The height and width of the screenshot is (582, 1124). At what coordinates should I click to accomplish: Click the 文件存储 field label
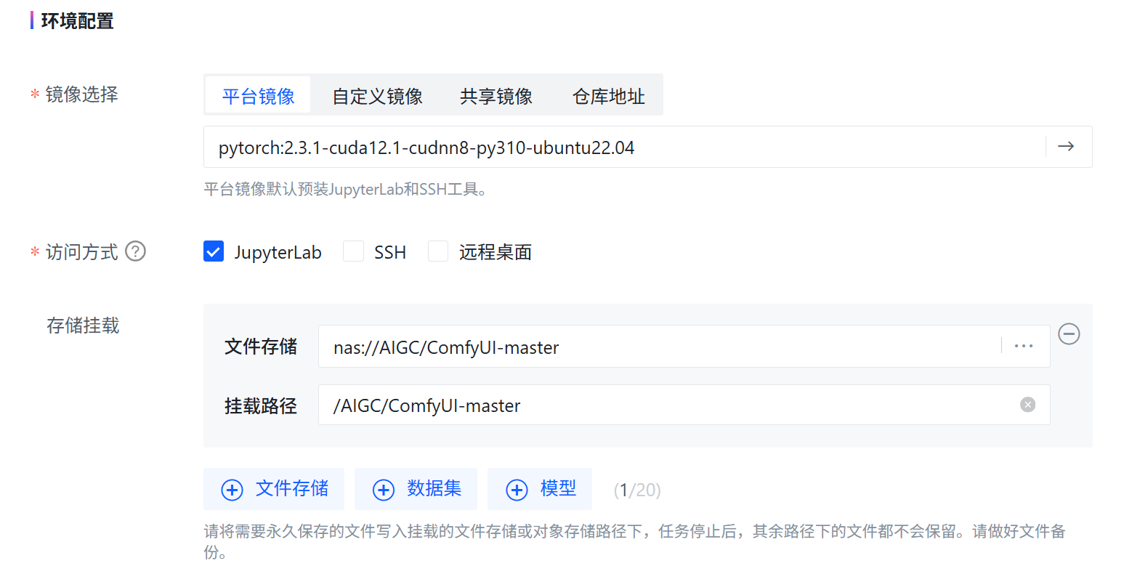pos(261,347)
